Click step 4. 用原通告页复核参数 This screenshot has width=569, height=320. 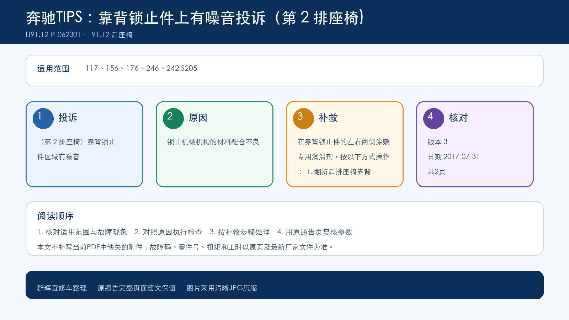(315, 232)
